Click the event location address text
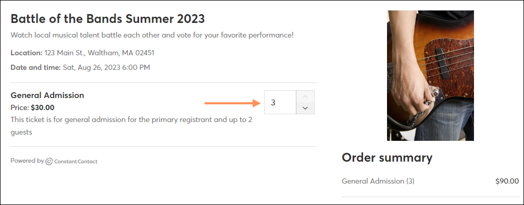The image size is (524, 205). 99,53
